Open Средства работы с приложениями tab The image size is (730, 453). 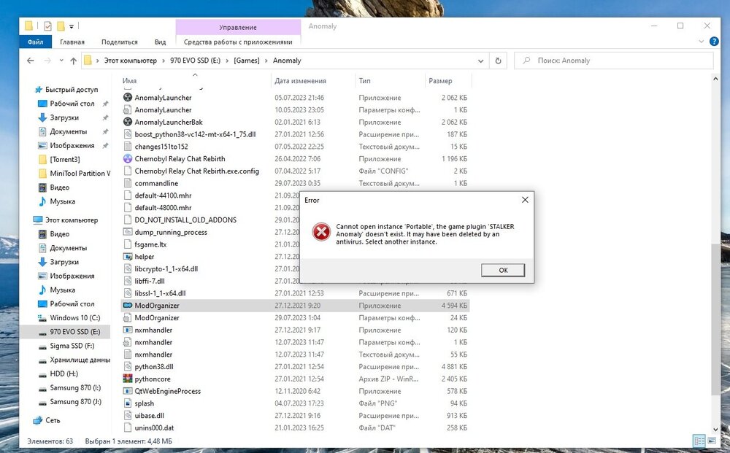coord(238,42)
